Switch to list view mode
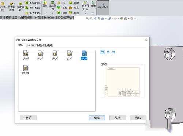Image resolution: width=183 pixels, height=136 pixels. click(108, 52)
